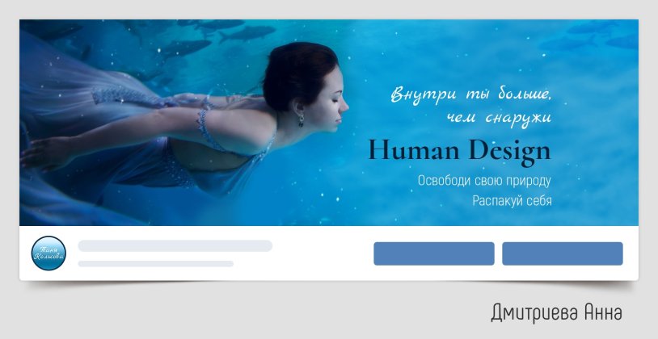Viewport: 658px width, 339px height.
Task: Select the short gray subtitle placeholder bar
Action: pos(156,264)
